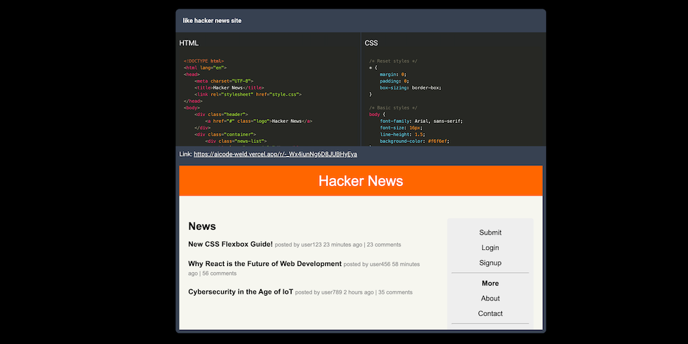The width and height of the screenshot is (688, 344).
Task: Click the link rel stylesheet code line
Action: coord(248,94)
